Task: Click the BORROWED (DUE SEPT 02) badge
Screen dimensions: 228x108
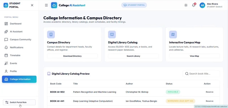Action: tap(180, 101)
